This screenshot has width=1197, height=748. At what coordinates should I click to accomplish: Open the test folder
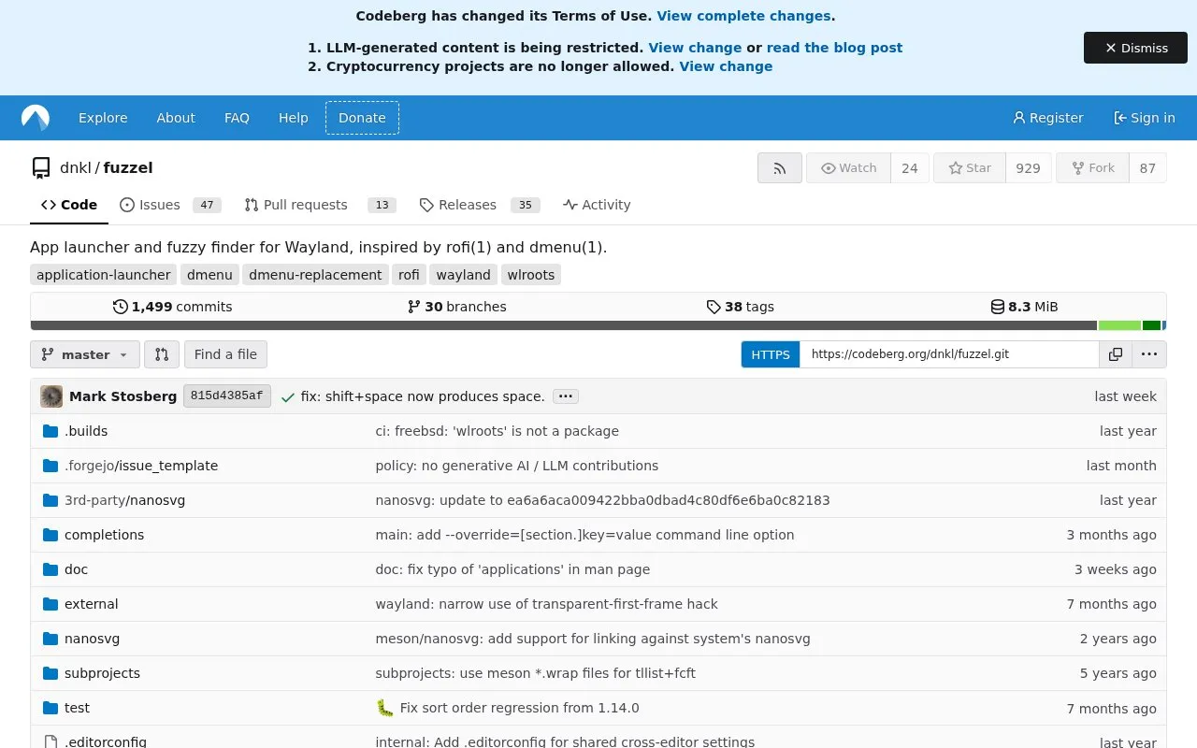coord(77,708)
